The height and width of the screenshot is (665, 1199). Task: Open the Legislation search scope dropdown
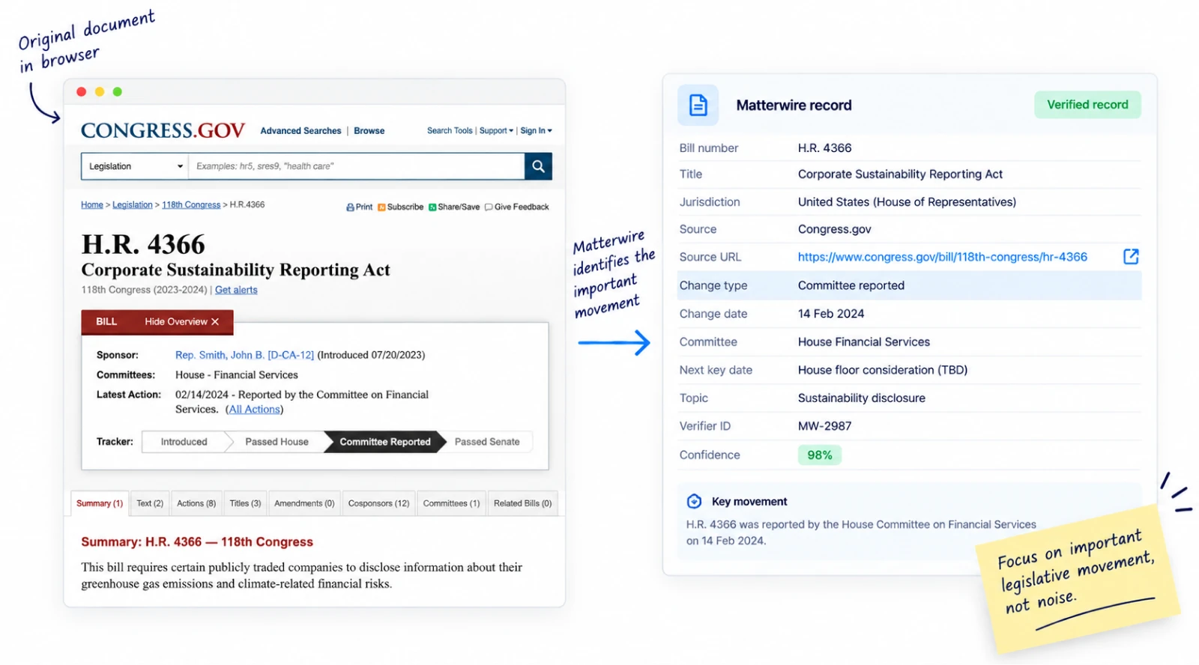coord(135,166)
